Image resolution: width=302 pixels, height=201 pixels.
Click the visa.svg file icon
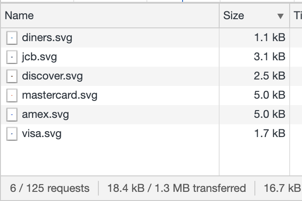pyautogui.click(x=11, y=134)
